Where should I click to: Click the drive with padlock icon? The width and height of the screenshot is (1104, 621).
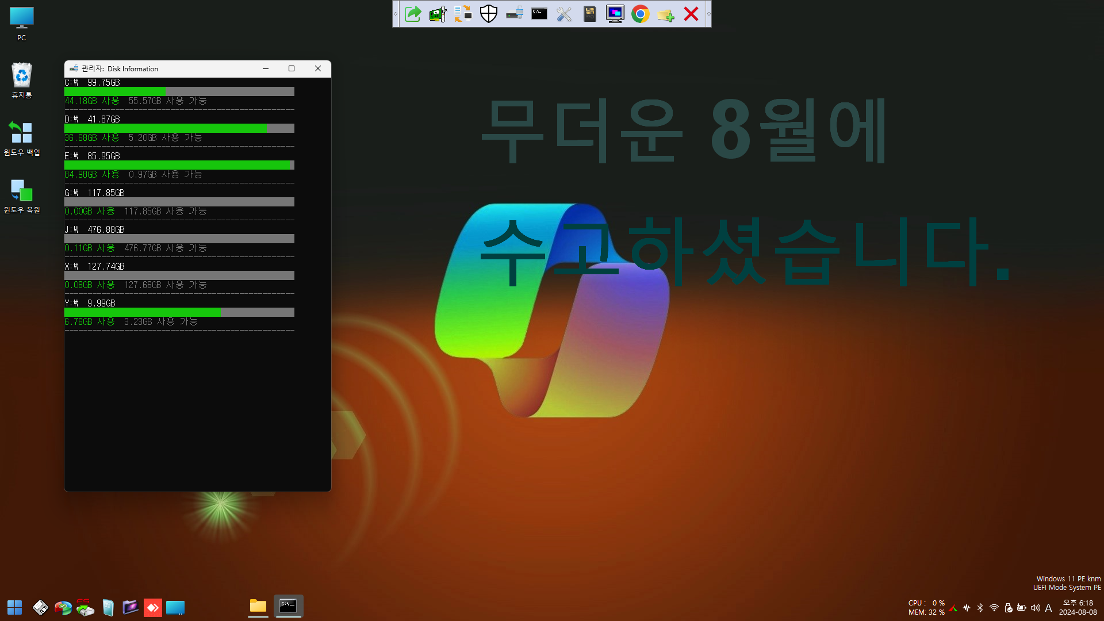[514, 14]
